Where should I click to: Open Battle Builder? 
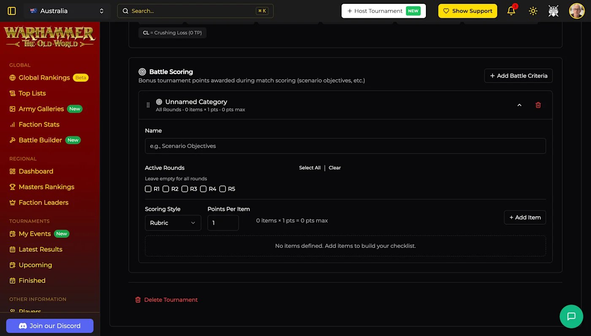tap(40, 140)
